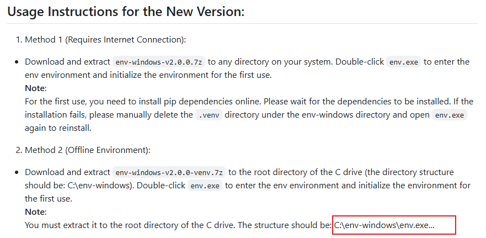Click the bold 'Note' under Method 1
This screenshot has height=238, width=486.
[35, 88]
